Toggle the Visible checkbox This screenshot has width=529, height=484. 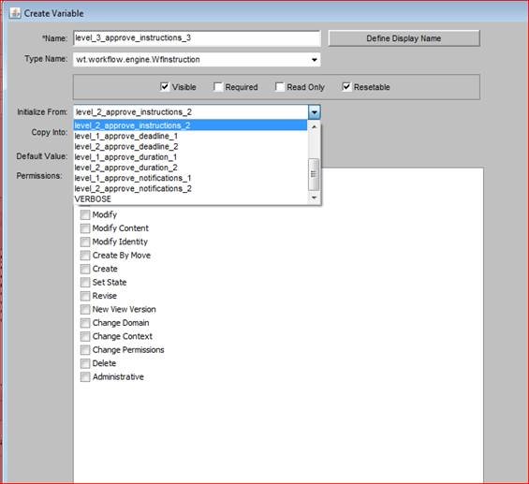tap(165, 87)
